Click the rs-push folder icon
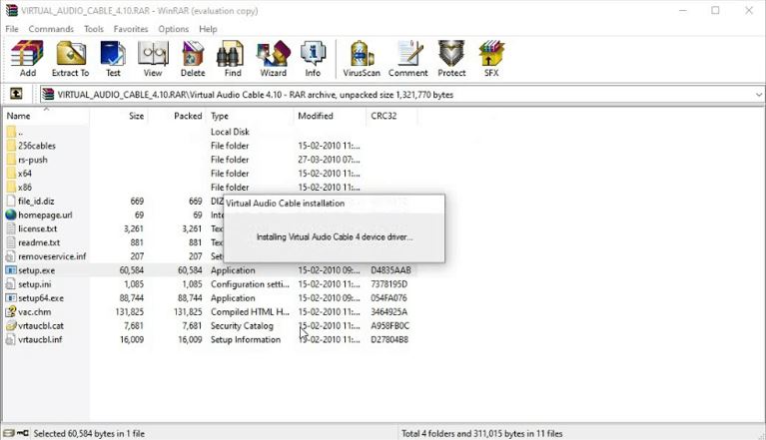The width and height of the screenshot is (766, 440). (x=11, y=160)
